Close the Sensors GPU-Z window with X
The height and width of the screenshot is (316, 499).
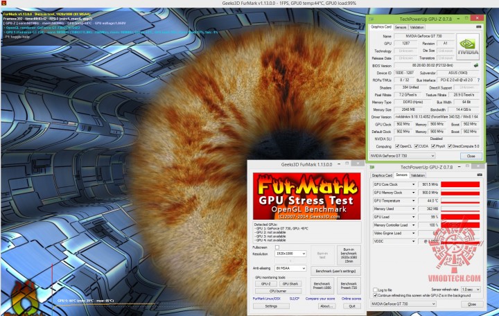click(x=478, y=166)
